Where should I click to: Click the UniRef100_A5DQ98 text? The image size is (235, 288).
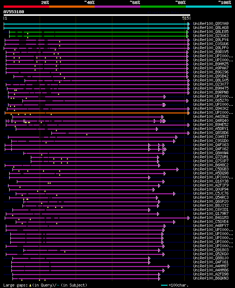[x=211, y=173]
